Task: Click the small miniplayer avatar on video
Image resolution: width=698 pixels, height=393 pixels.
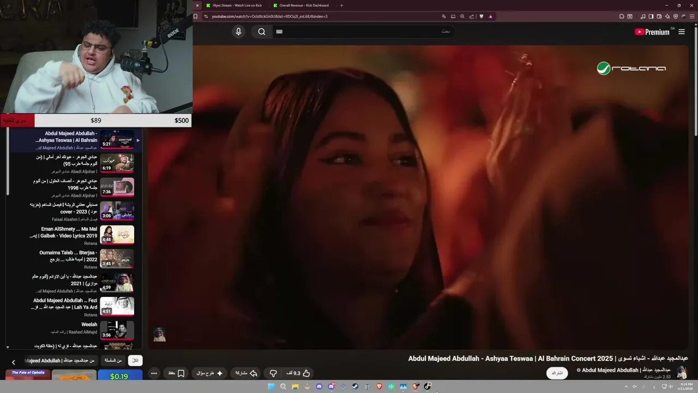Action: click(x=159, y=335)
